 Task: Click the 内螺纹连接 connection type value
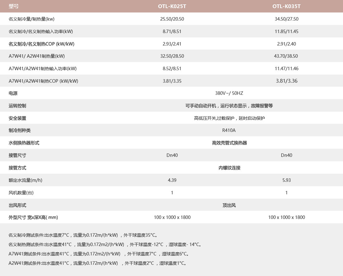click(x=229, y=168)
